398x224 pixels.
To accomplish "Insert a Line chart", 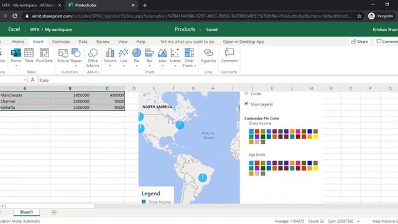I will click(x=124, y=55).
